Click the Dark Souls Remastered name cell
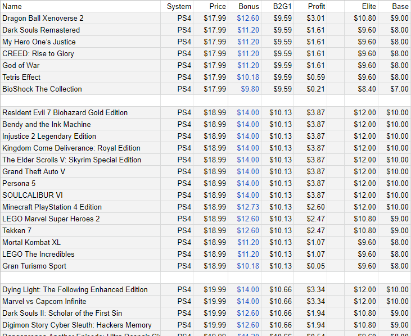Viewport: 411px width, 336px height. click(80, 30)
